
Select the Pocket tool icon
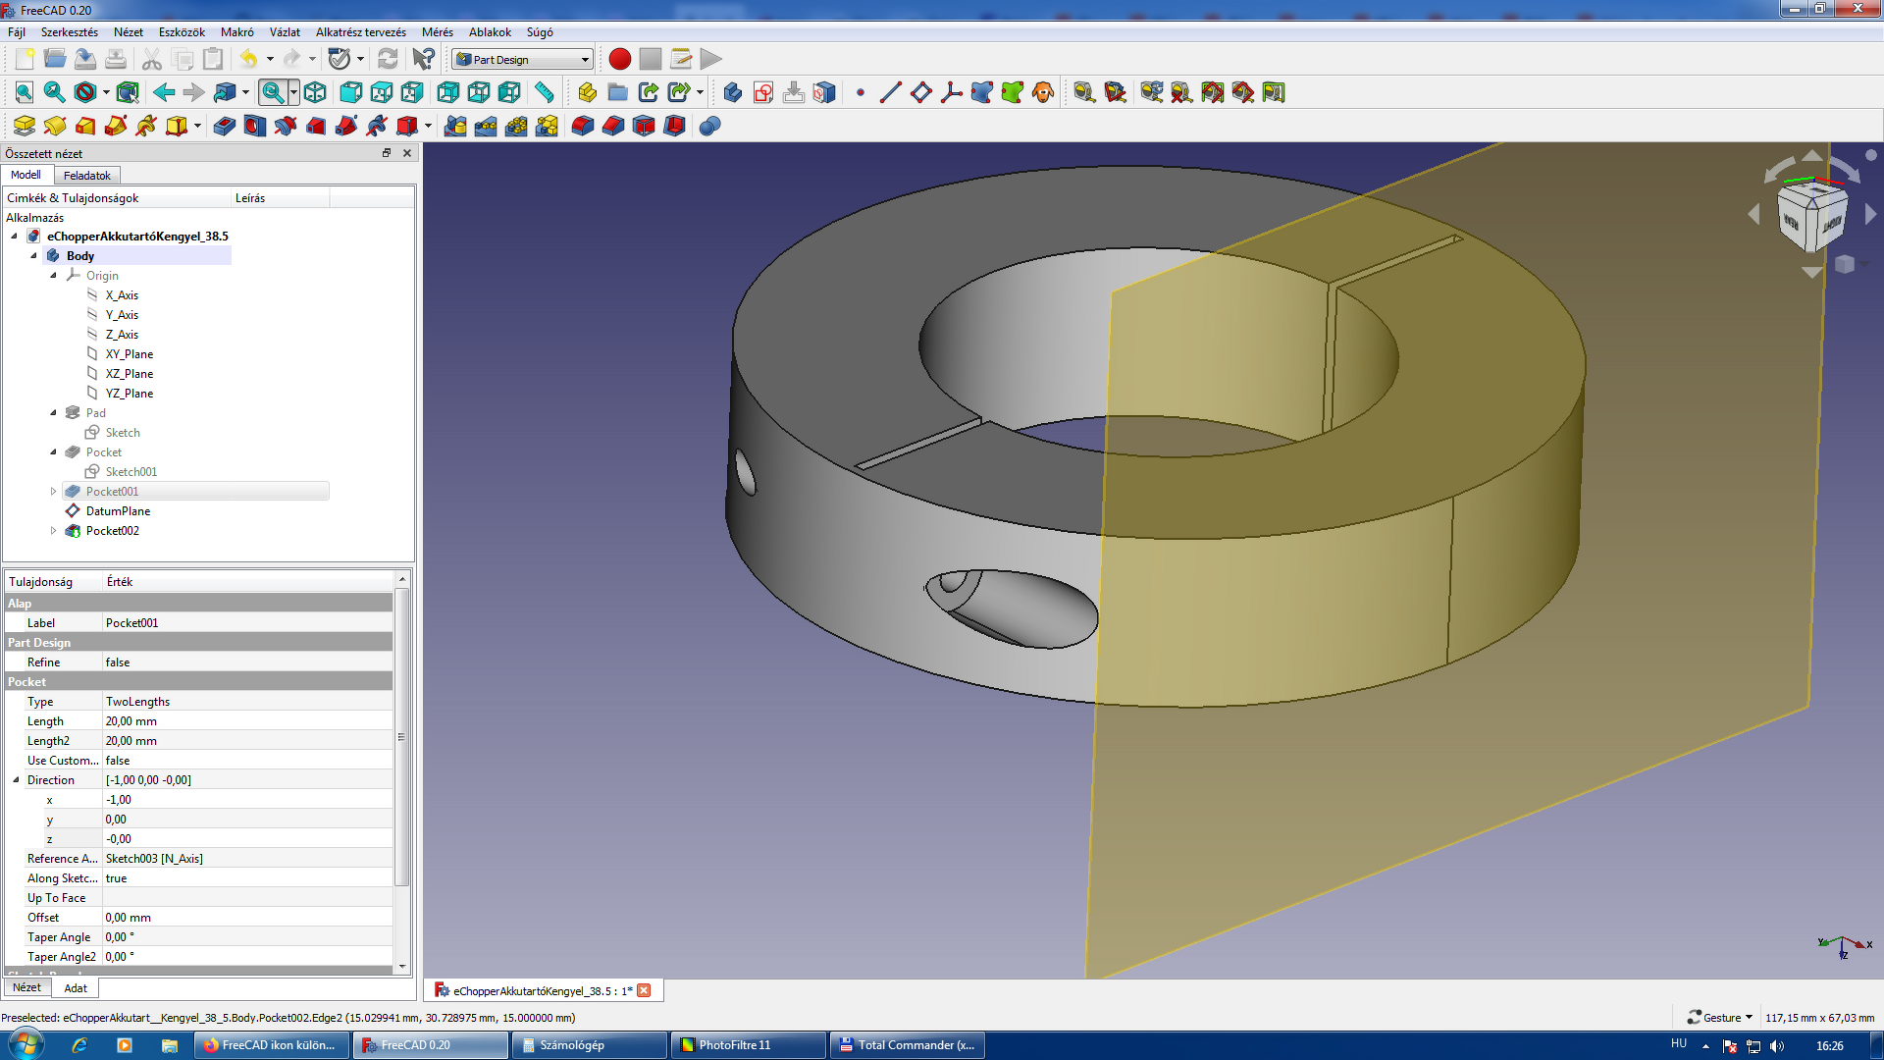point(225,126)
